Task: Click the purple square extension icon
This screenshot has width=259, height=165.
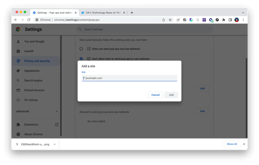Action: point(204,20)
